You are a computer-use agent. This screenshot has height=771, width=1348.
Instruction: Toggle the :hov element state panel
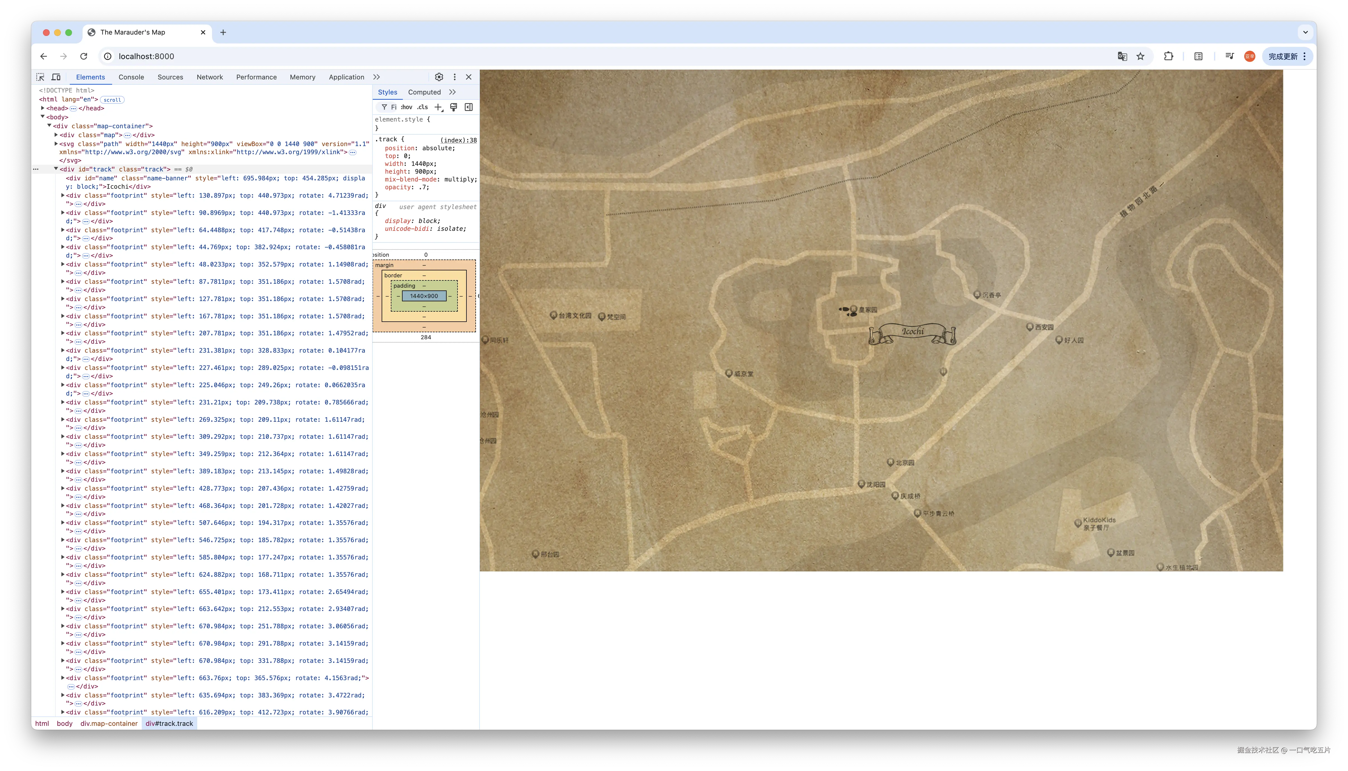[406, 107]
